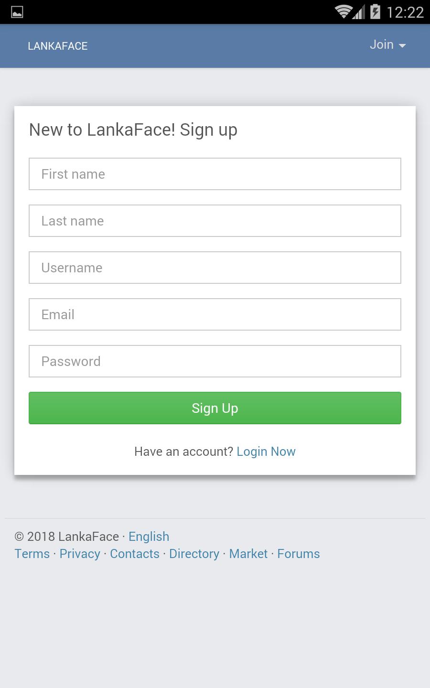
Task: View the Privacy policy link
Action: 80,554
